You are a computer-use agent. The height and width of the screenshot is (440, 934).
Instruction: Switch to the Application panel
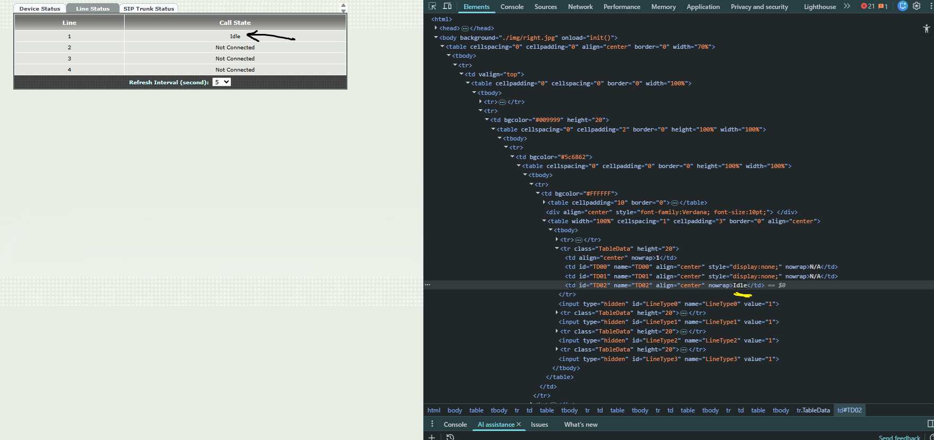pos(703,7)
